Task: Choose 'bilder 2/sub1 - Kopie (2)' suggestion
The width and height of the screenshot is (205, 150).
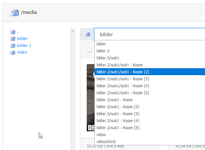Action: 150,107
